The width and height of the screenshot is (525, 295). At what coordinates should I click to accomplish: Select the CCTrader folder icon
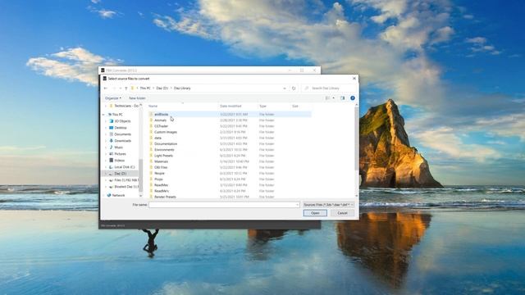(151, 126)
